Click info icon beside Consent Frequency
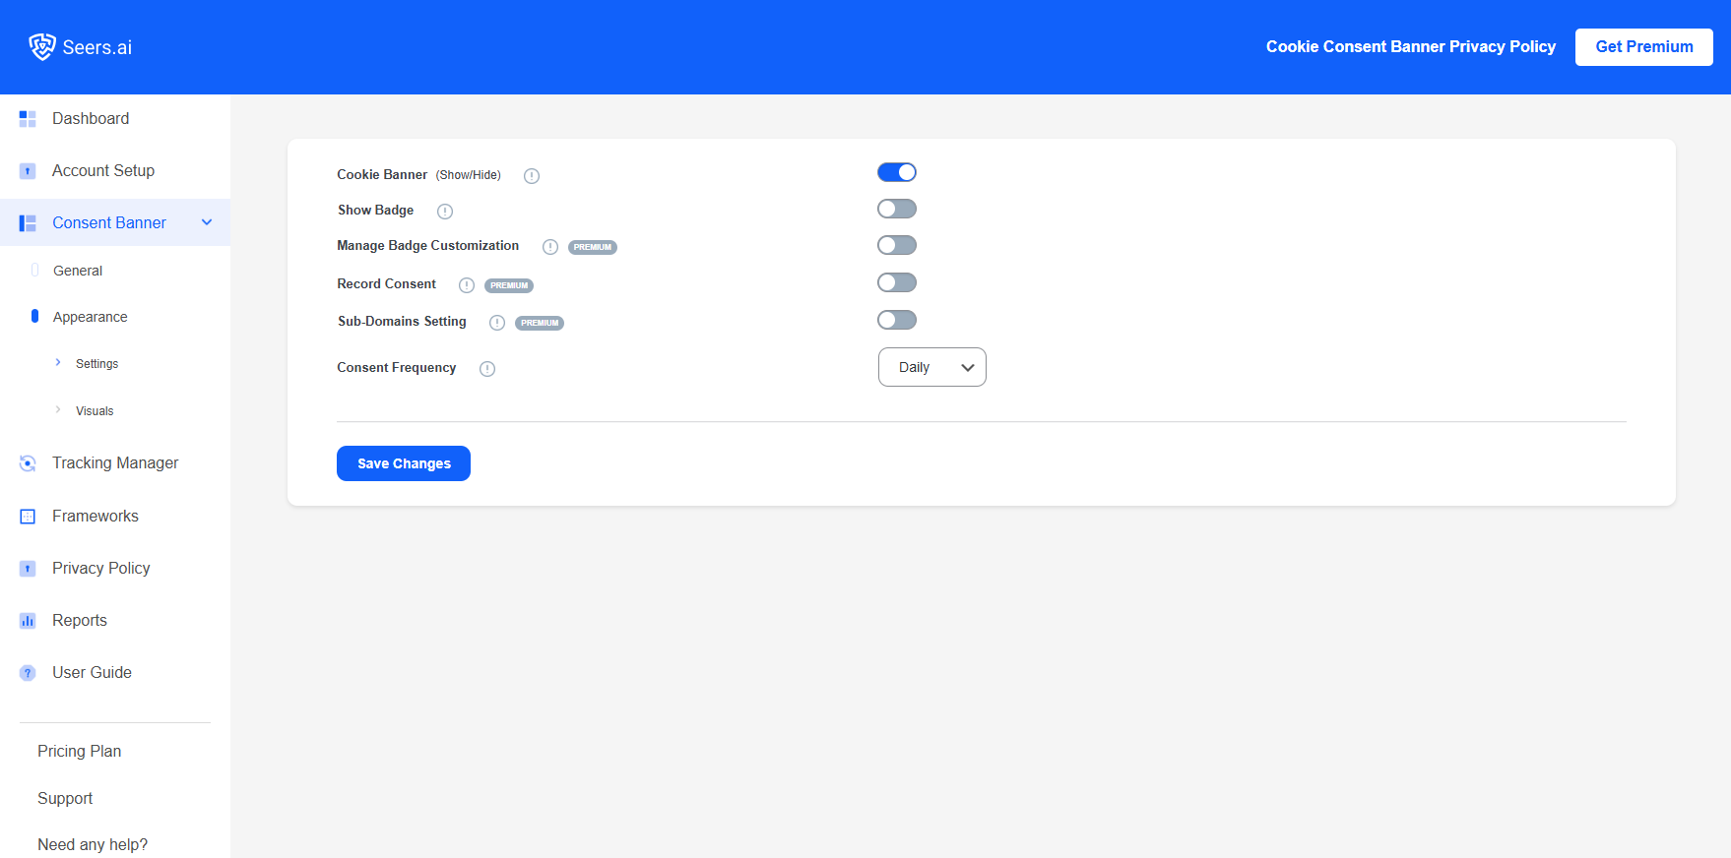The image size is (1731, 858). (487, 369)
